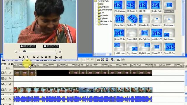Screen dimensions: 187x105
Task: Start playback in the preview window
Action: point(20,57)
